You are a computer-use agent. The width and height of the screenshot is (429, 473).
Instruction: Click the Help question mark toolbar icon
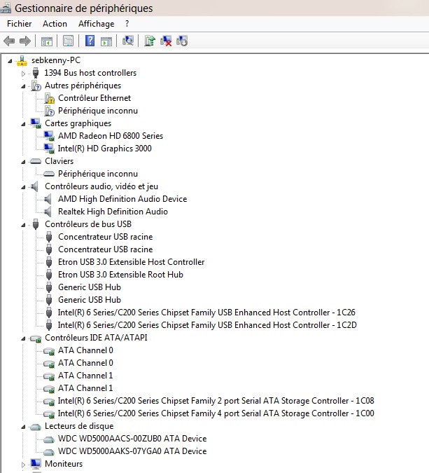point(90,41)
